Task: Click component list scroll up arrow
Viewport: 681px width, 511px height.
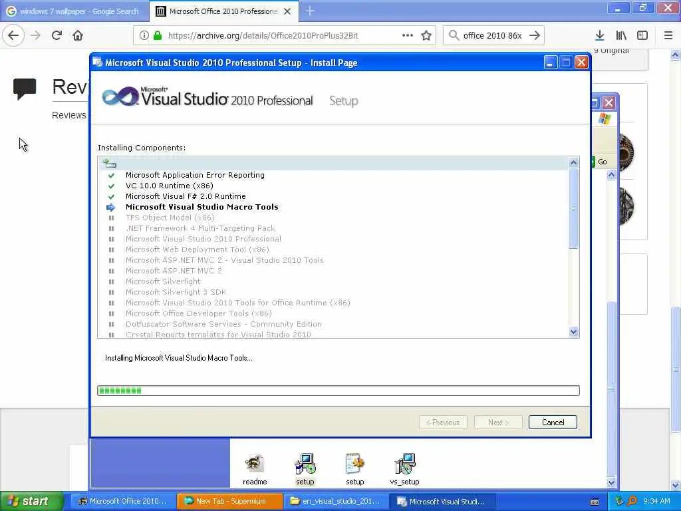Action: (573, 162)
